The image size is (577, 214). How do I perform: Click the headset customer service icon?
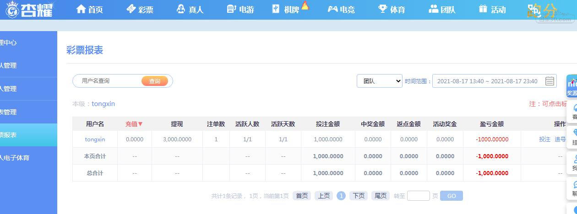coord(575,108)
